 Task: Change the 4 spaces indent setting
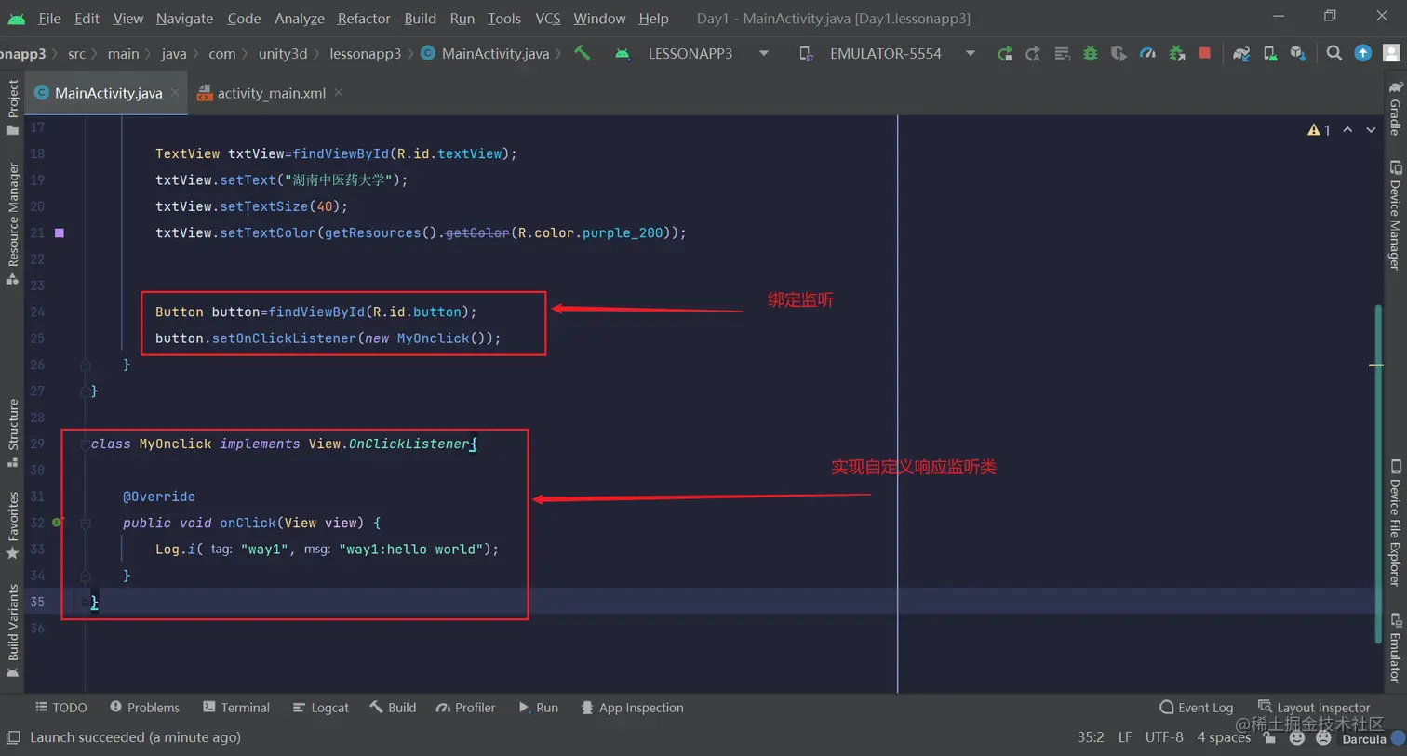(1224, 737)
